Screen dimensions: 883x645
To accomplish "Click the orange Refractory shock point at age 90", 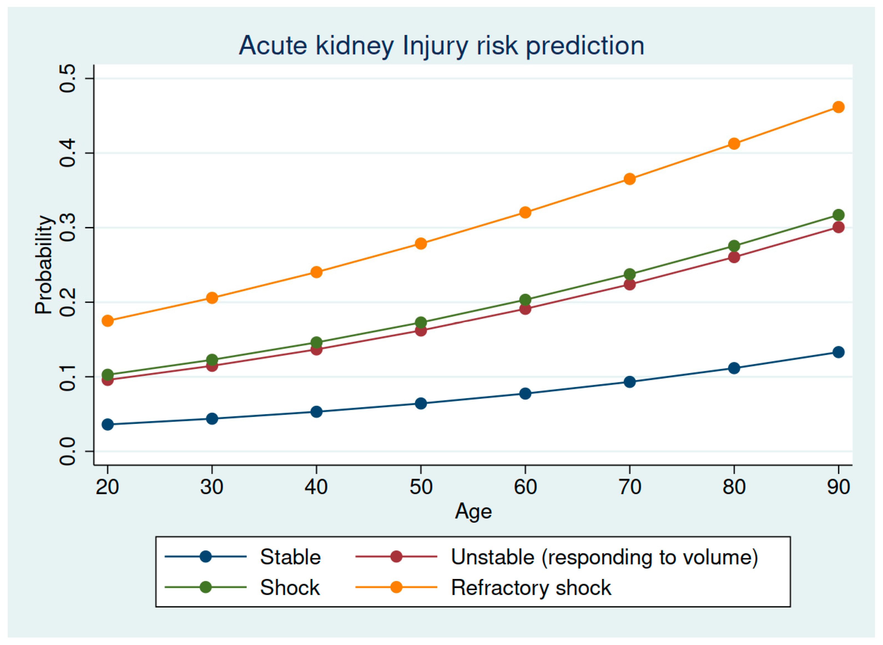I will tap(838, 107).
